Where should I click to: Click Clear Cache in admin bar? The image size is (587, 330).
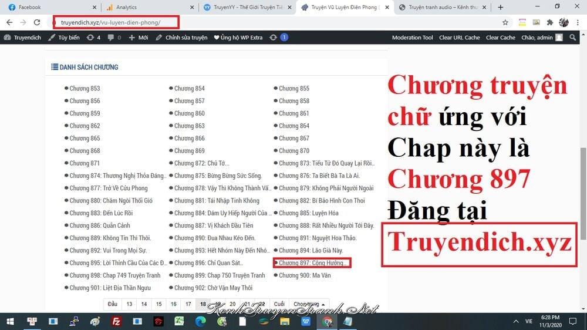coord(501,38)
